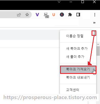The width and height of the screenshot is (100, 104).
Task: Share this page via the share icon
Action: pos(19,15)
